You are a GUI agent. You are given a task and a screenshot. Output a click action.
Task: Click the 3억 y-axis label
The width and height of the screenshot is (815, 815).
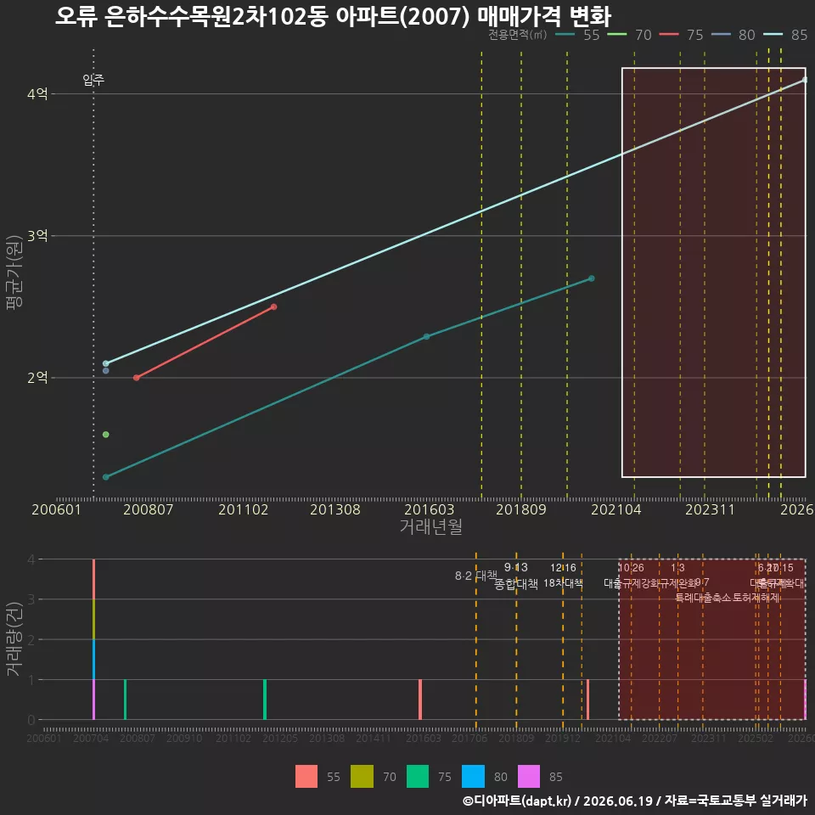tap(37, 236)
